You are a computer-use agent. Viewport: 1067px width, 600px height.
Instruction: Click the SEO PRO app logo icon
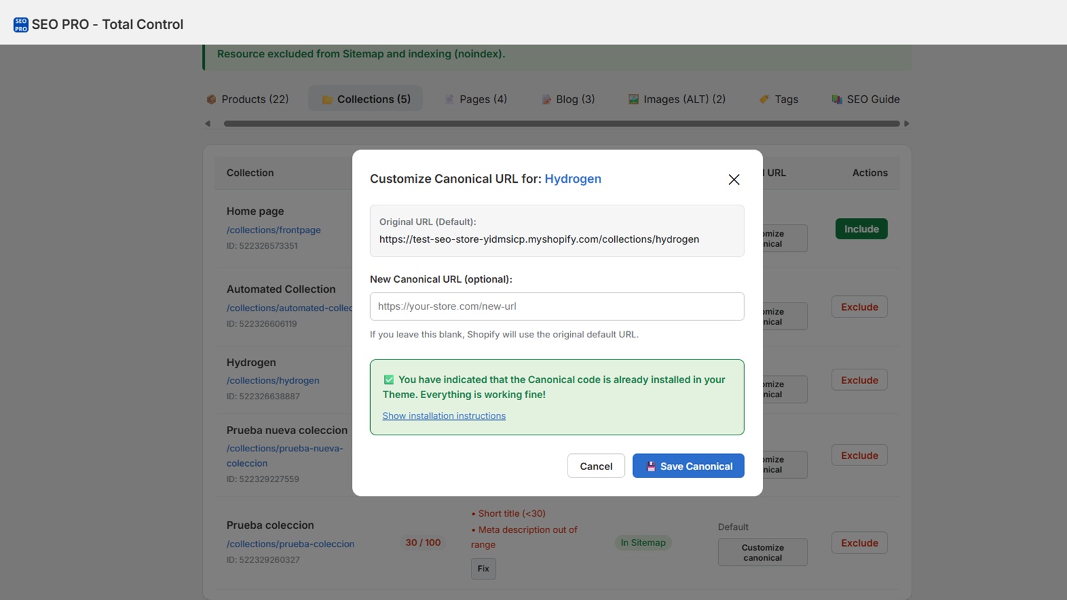21,25
